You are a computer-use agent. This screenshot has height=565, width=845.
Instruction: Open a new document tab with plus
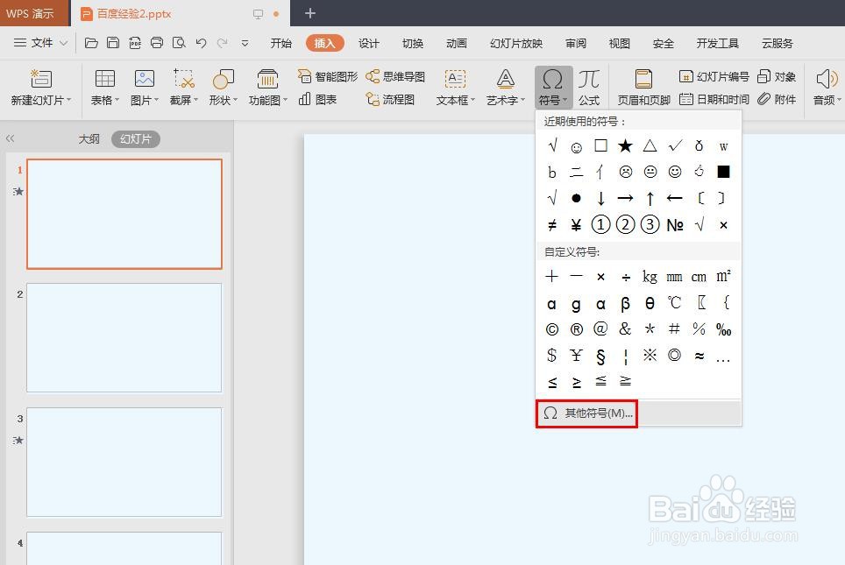[x=310, y=13]
